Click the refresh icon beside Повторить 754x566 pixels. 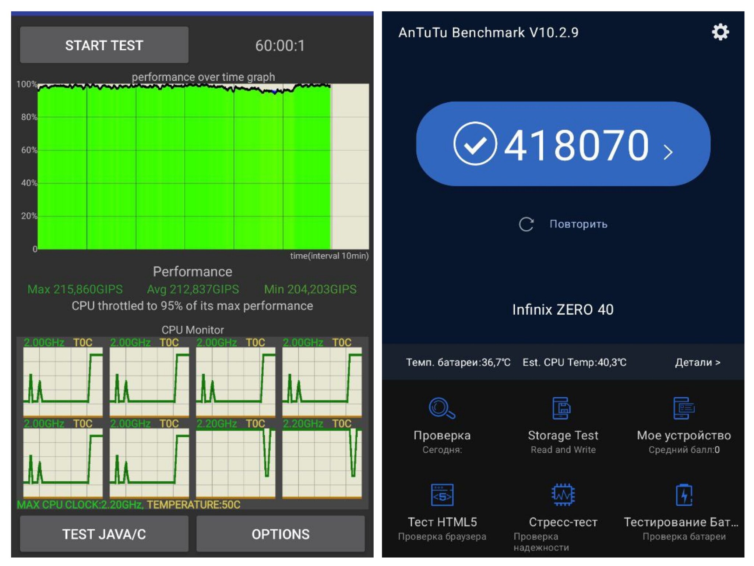(526, 224)
